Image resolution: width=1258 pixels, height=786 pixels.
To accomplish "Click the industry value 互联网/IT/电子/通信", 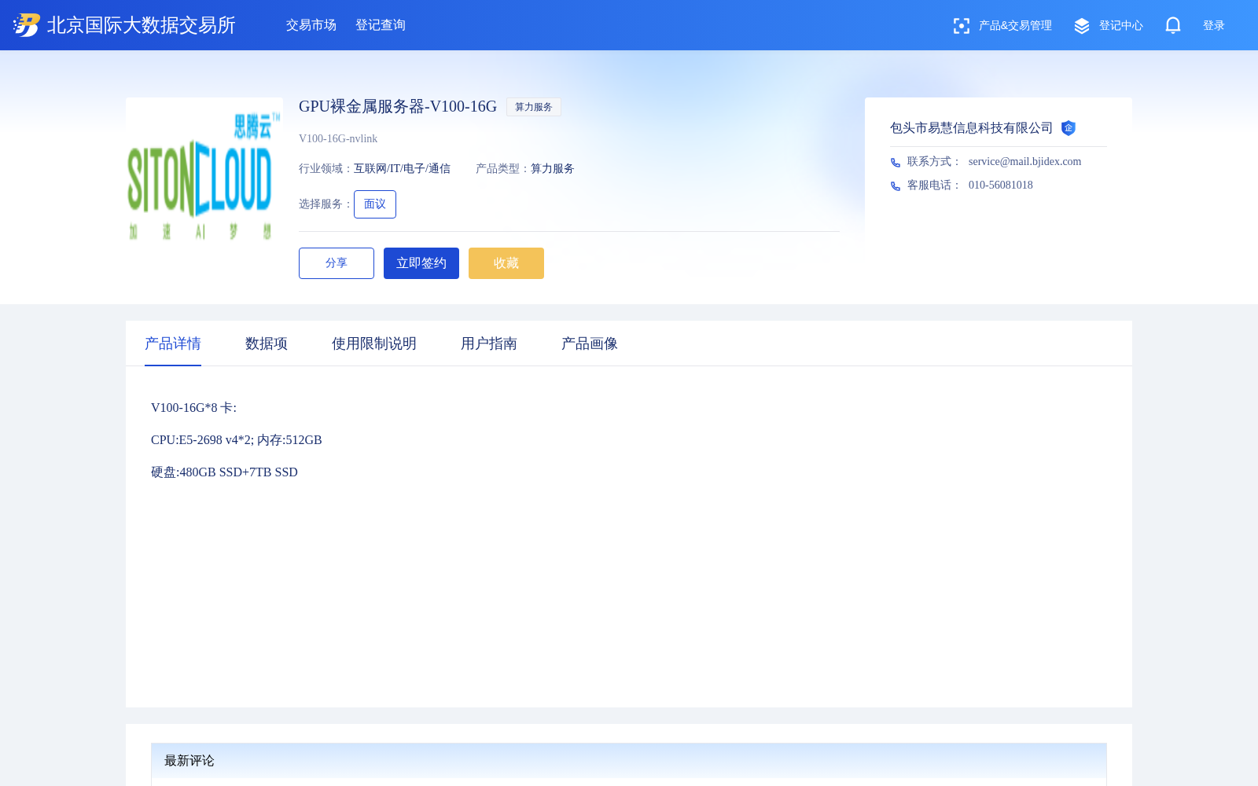I will (402, 169).
